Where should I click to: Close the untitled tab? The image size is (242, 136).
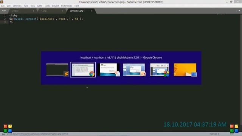[x=33, y=11]
